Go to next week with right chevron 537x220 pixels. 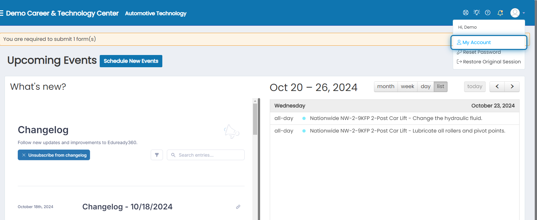(512, 87)
